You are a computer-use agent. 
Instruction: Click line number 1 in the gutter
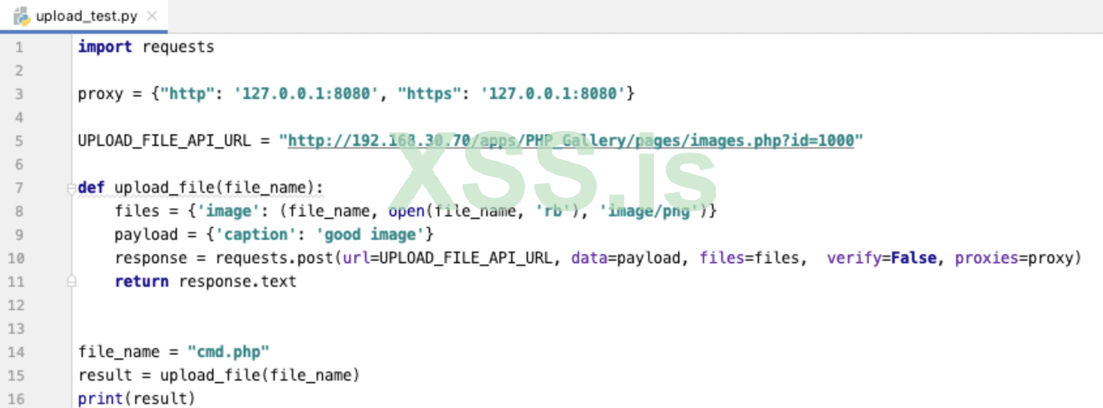(19, 48)
